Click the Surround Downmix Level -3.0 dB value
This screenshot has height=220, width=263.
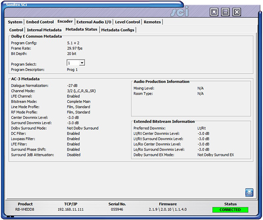[73, 123]
